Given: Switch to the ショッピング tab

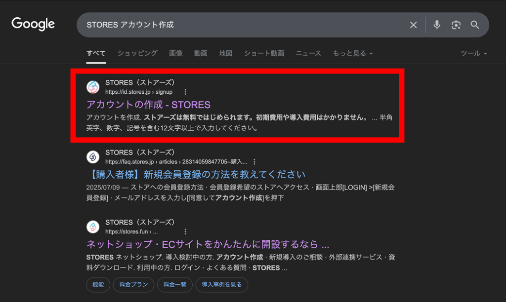Looking at the screenshot, I should (137, 53).
